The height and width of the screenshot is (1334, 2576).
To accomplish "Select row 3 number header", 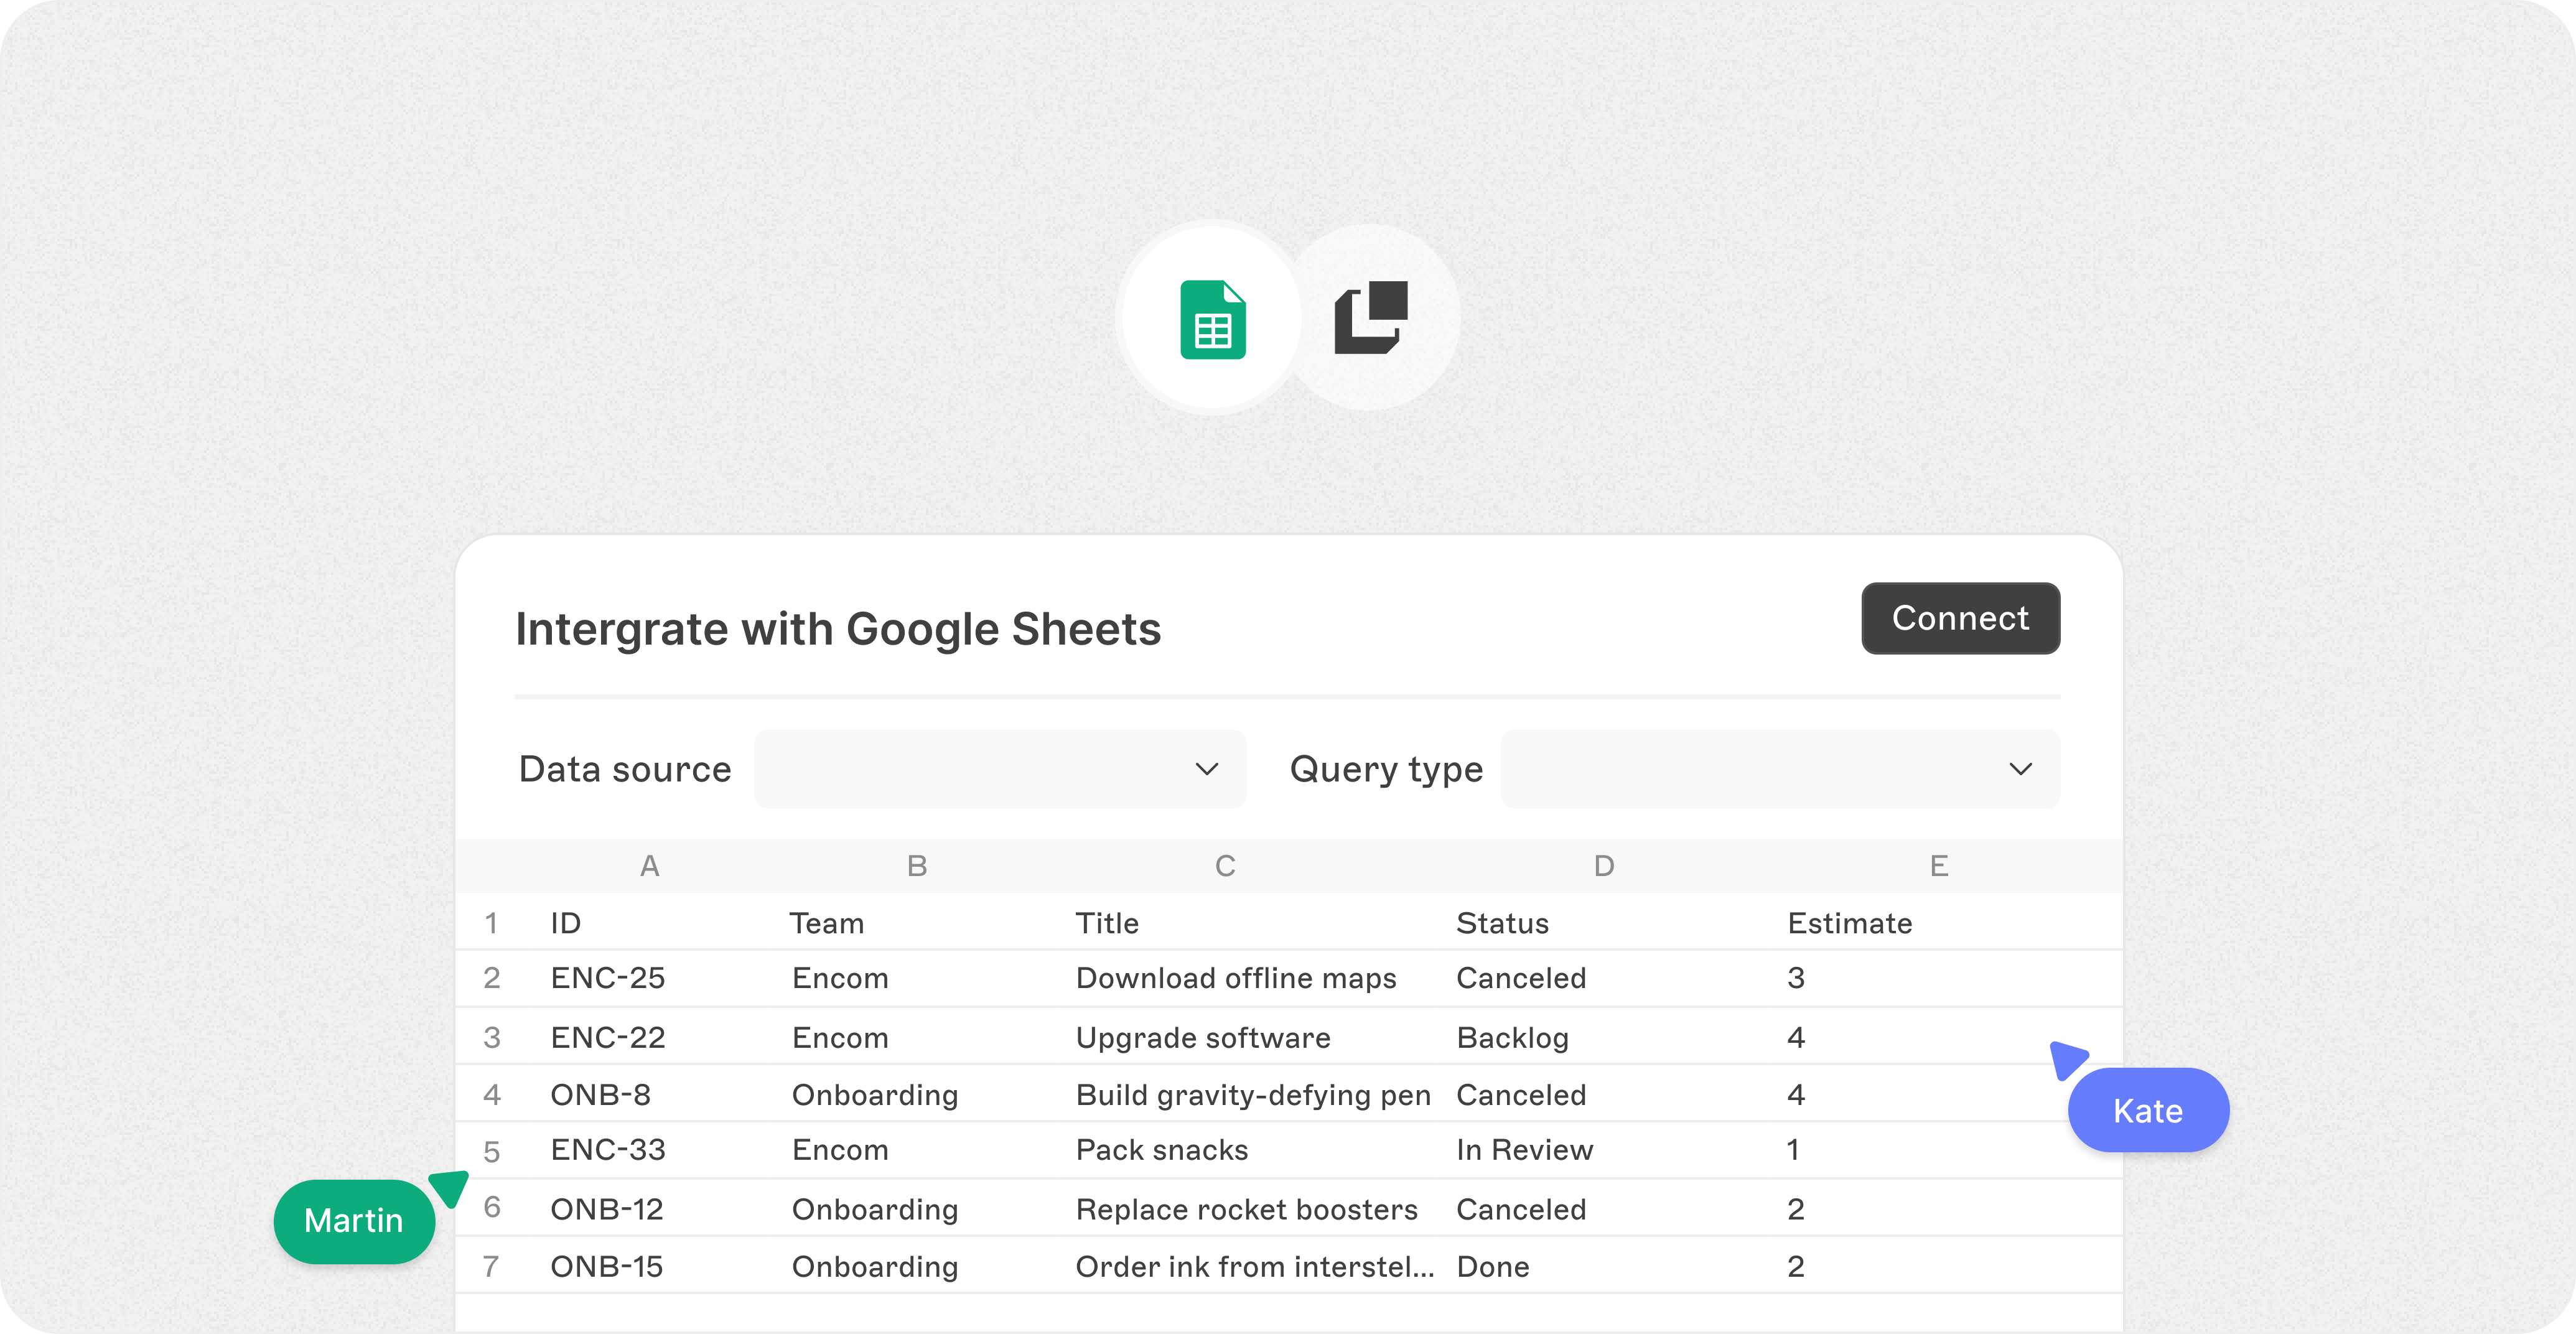I will pyautogui.click(x=491, y=1037).
